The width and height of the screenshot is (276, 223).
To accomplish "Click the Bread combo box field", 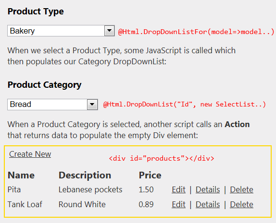I will tap(52, 105).
